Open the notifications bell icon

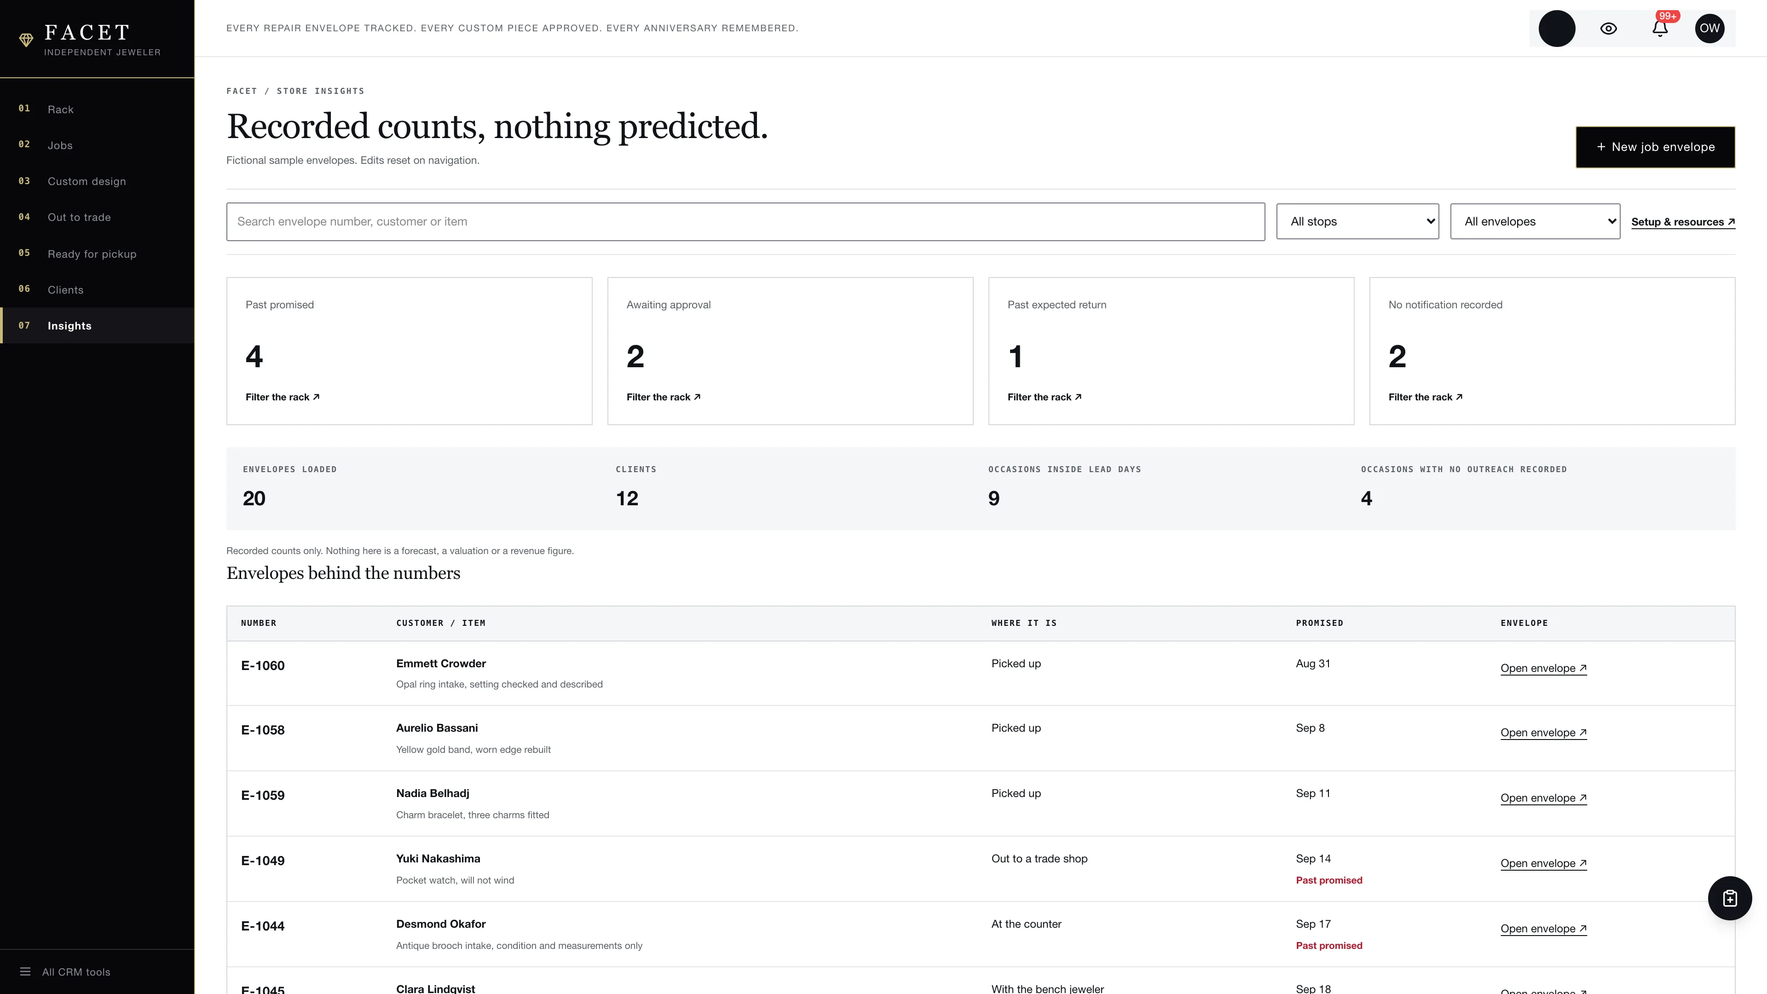[x=1660, y=29]
